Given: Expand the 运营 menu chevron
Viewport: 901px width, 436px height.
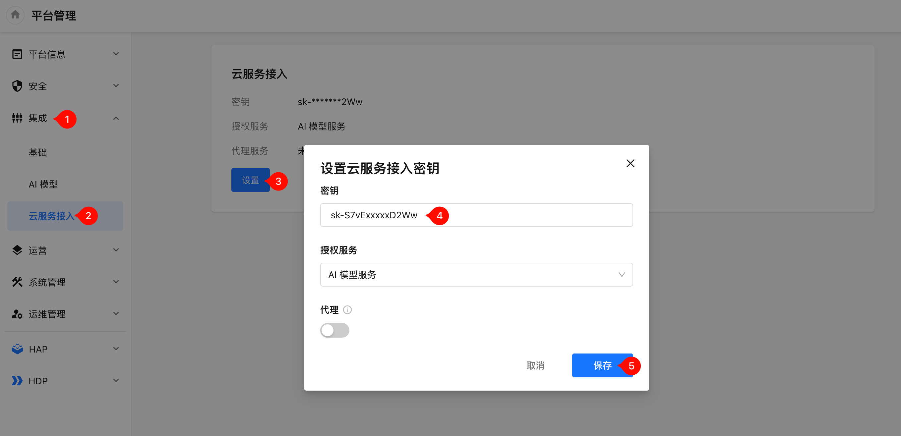Looking at the screenshot, I should [x=116, y=250].
